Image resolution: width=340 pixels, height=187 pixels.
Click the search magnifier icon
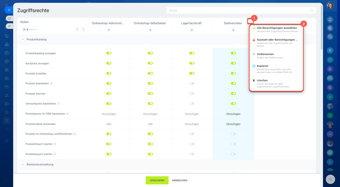coord(311,11)
